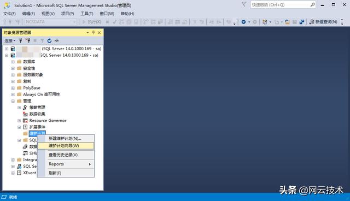350x201 pixels.
Task: Click the Stop icon in Object Explorer toolbar
Action: pos(35,40)
